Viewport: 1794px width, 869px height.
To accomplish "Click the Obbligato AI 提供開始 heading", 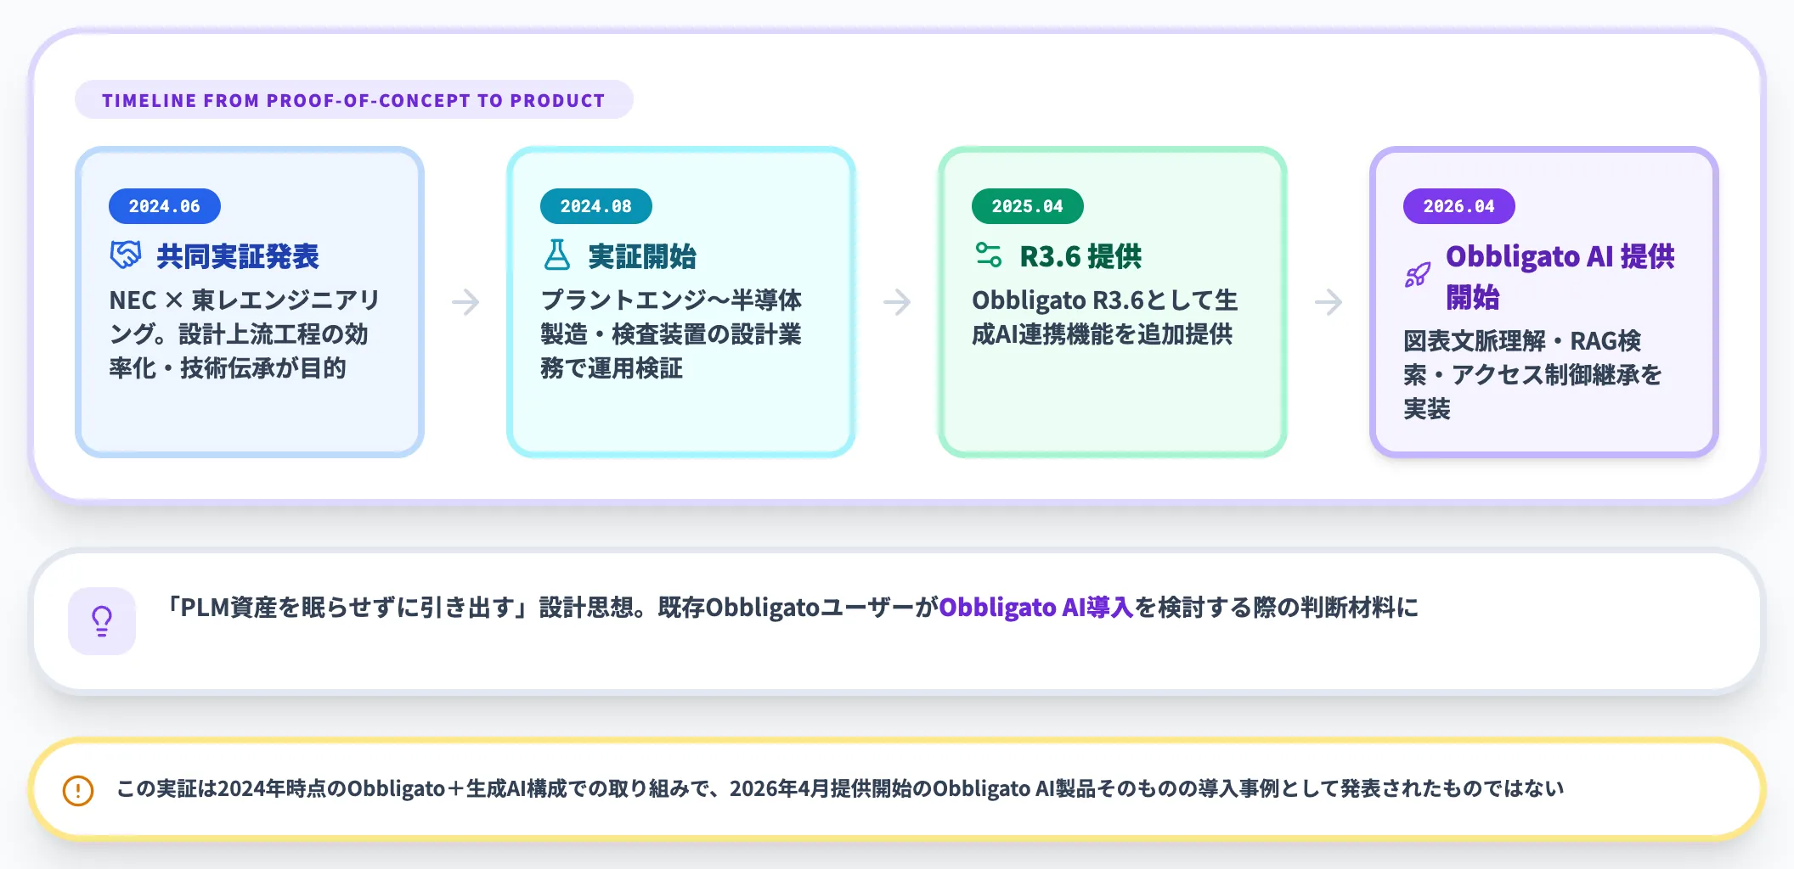I will pyautogui.click(x=1560, y=276).
